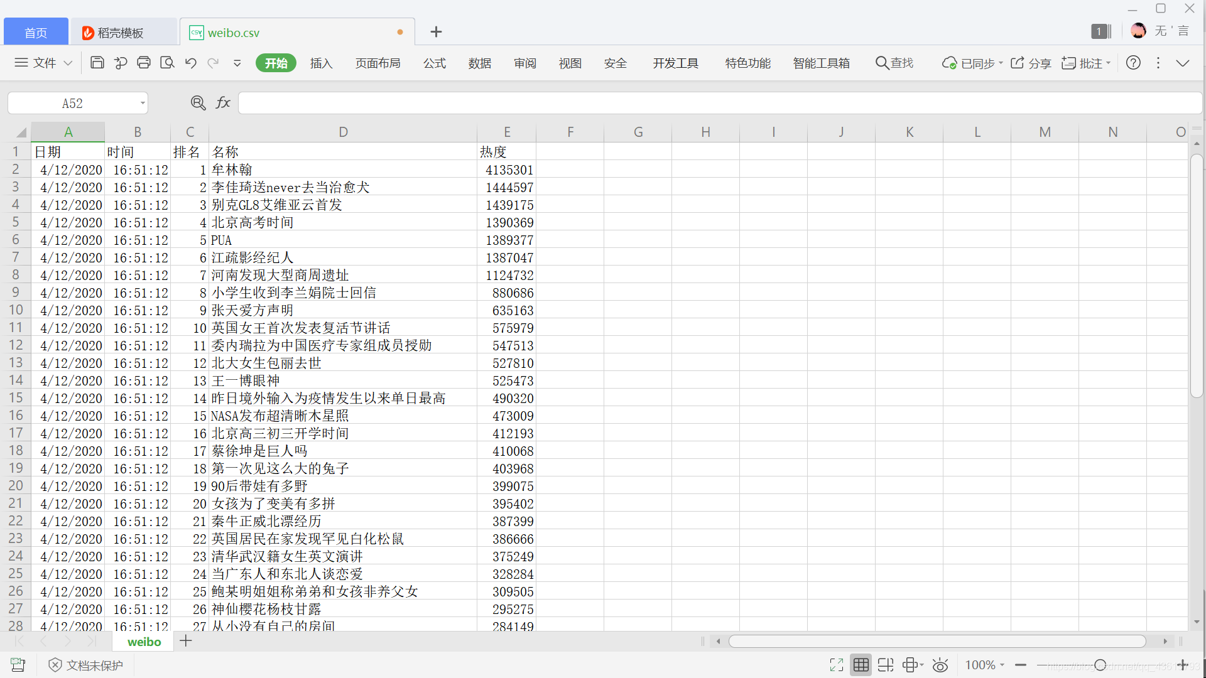
Task: Click the help question mark icon
Action: [x=1133, y=63]
